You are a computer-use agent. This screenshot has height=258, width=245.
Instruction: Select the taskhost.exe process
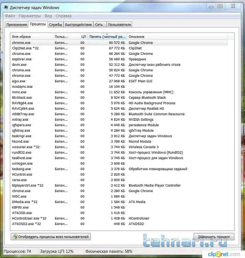pyautogui.click(x=119, y=158)
